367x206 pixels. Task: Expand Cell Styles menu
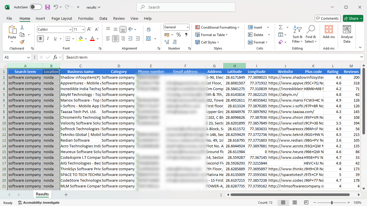[207, 42]
